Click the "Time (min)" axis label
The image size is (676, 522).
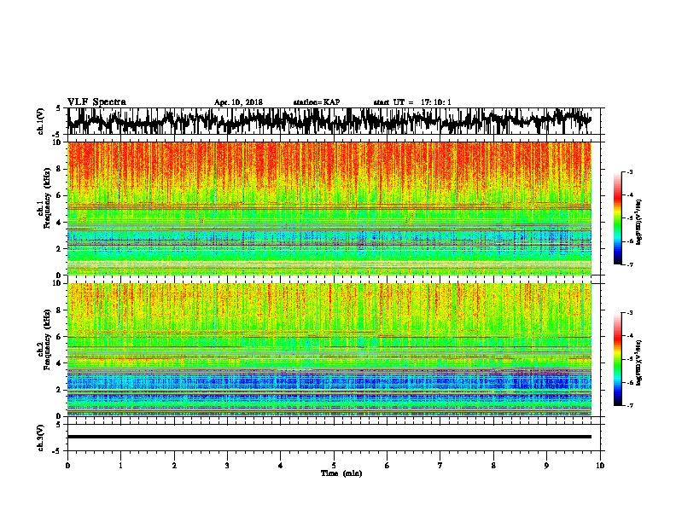(x=341, y=473)
